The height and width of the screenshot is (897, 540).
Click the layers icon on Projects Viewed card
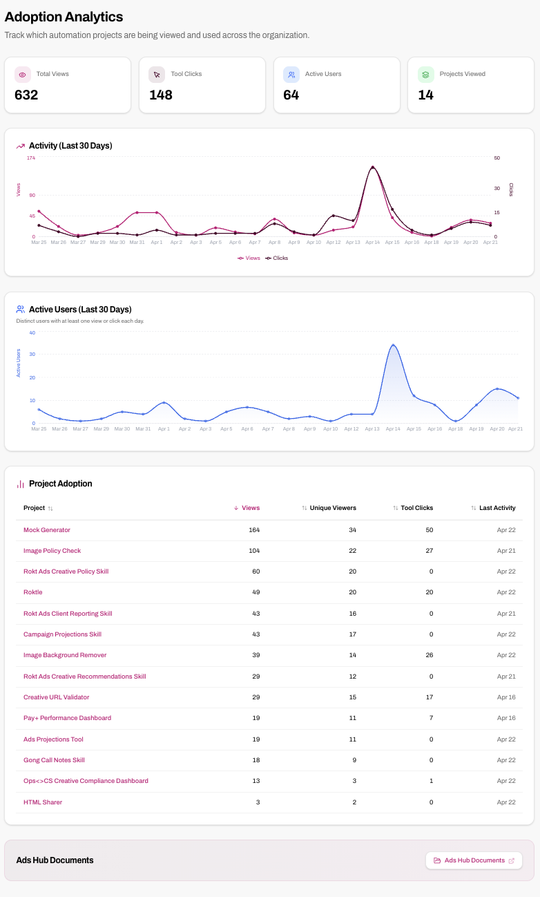pos(426,75)
